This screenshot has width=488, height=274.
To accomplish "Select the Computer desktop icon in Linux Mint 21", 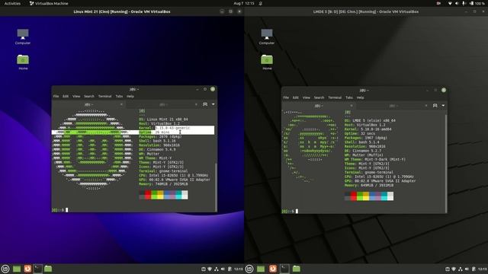I will pyautogui.click(x=23, y=37).
